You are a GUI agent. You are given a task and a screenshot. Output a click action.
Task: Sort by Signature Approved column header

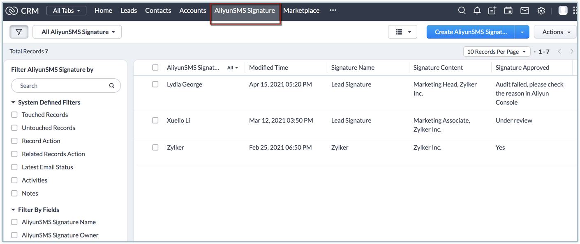(x=522, y=68)
